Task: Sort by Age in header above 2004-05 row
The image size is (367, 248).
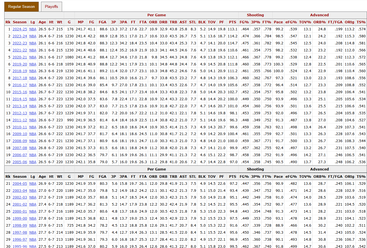Action: coord(42,177)
